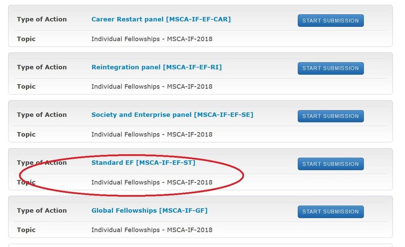405x247 pixels.
Task: Open the Reintegration panel [MSCA-IF-EF-RI] link
Action: point(157,67)
